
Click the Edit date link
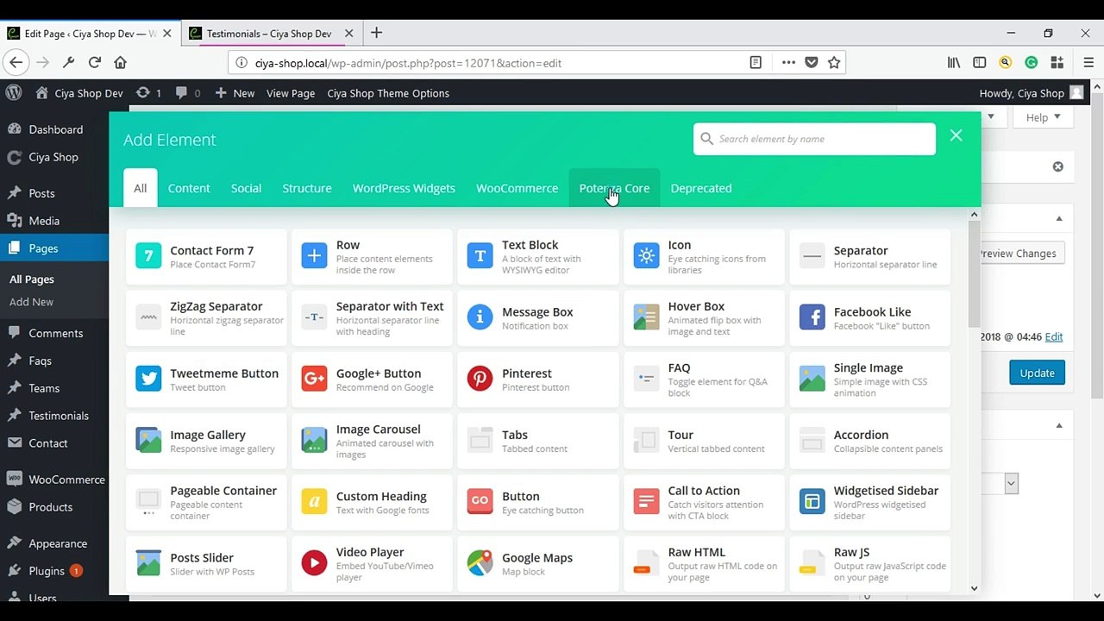tap(1054, 336)
